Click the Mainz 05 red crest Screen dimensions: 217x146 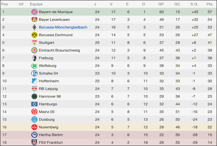[x=34, y=112]
